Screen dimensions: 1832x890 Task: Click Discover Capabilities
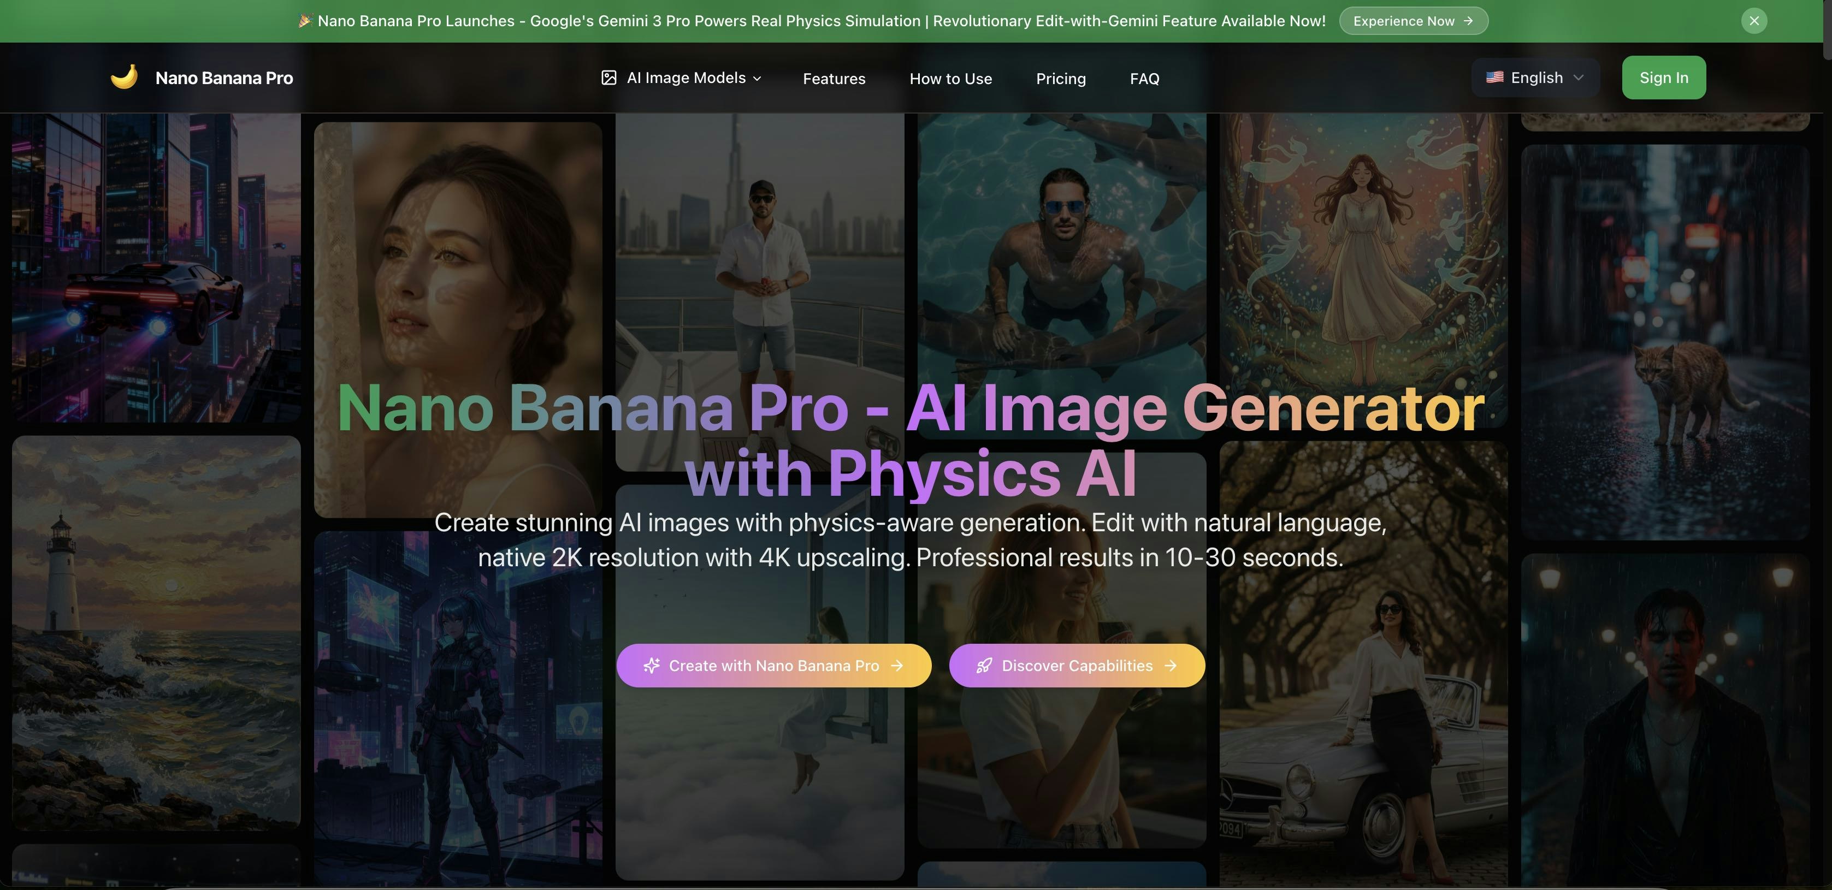pos(1075,666)
